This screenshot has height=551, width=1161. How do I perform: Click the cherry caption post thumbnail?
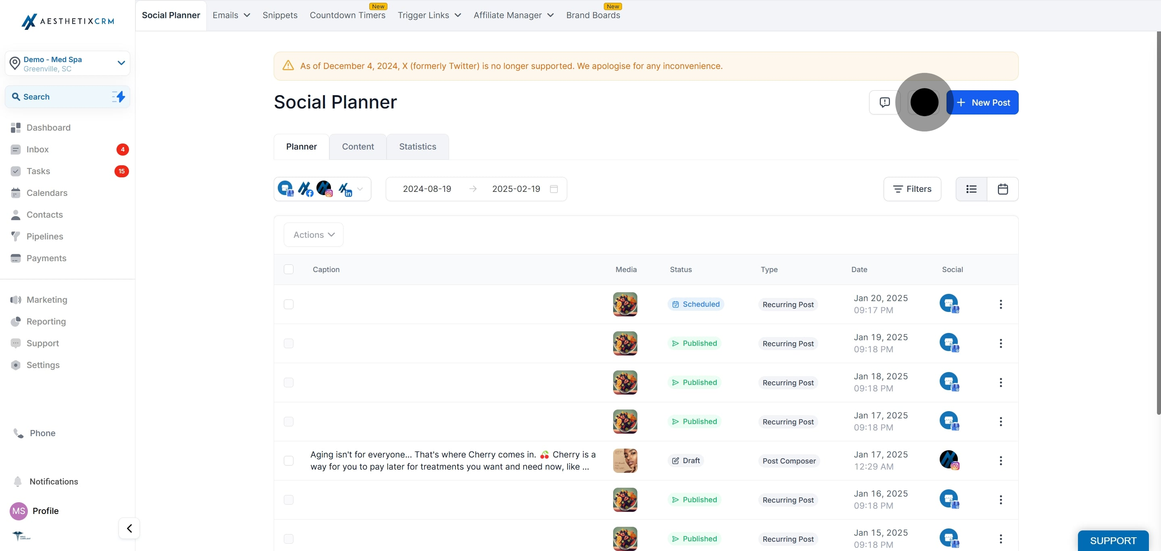pos(625,460)
